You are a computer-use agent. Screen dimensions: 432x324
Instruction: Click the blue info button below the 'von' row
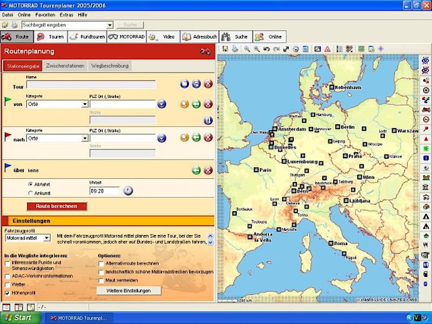(208, 120)
